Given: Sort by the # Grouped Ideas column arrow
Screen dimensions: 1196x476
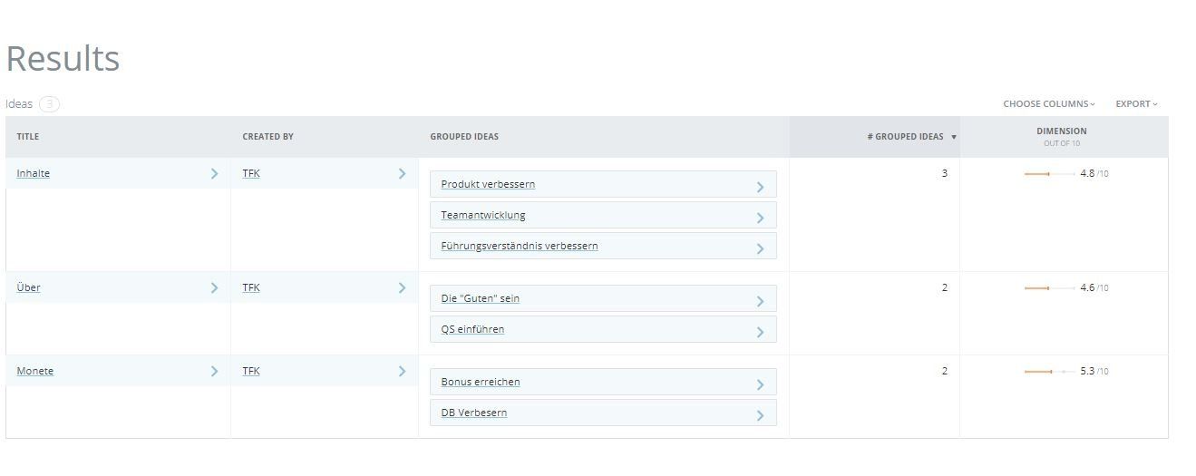Looking at the screenshot, I should pos(954,137).
